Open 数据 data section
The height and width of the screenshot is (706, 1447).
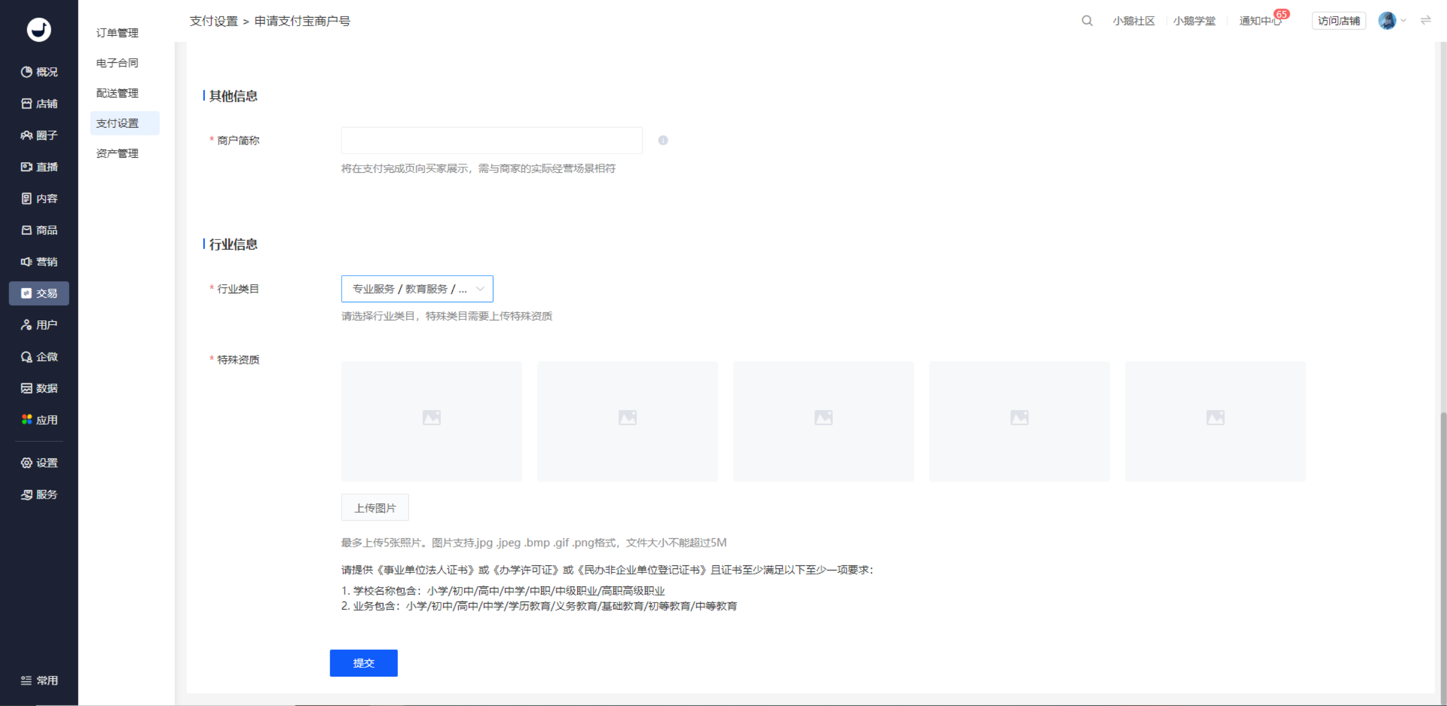point(39,388)
